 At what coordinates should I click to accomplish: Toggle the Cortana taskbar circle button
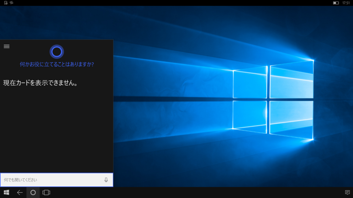33,192
